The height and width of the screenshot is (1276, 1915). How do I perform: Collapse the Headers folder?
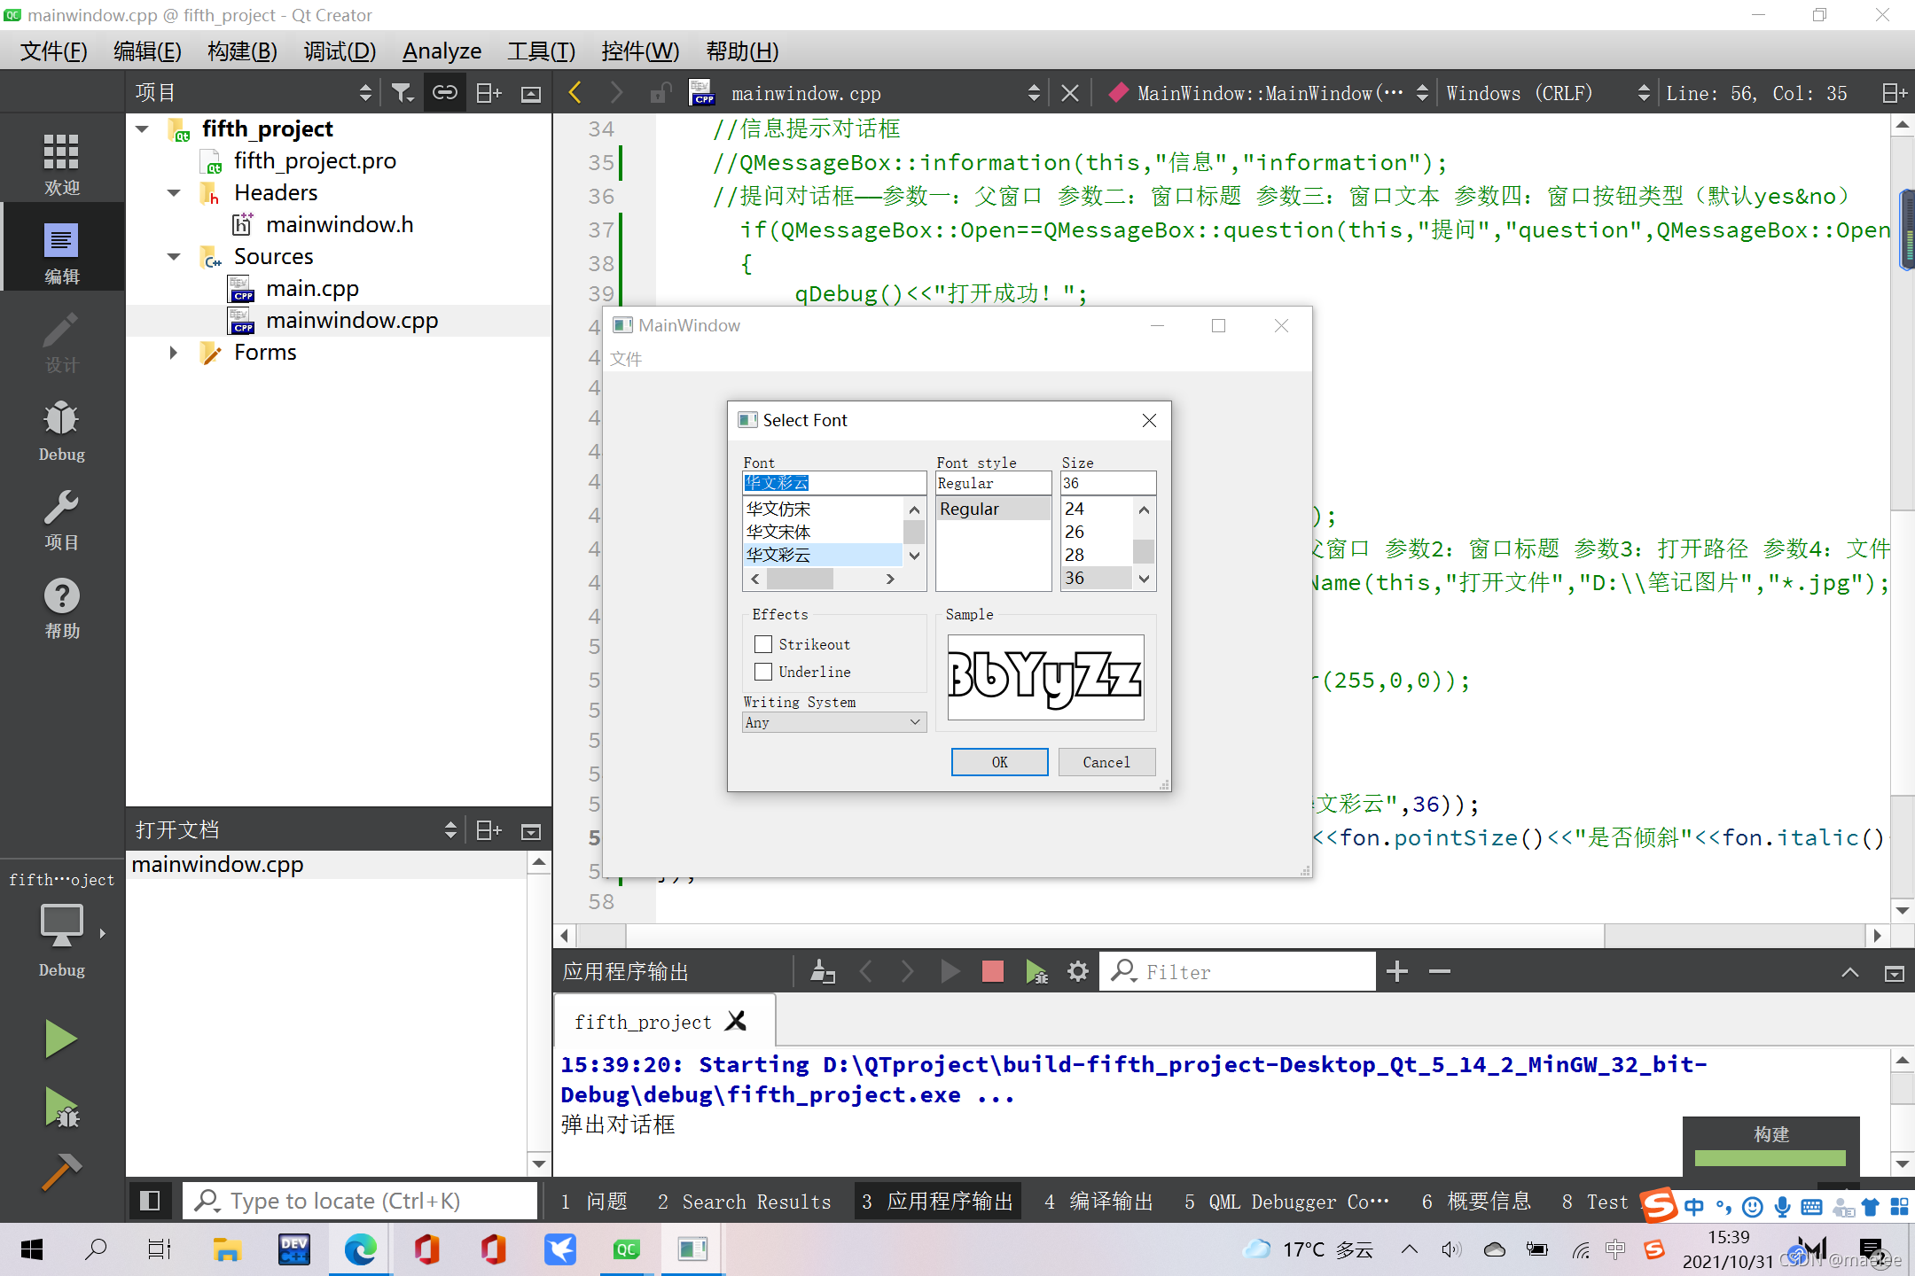[174, 193]
